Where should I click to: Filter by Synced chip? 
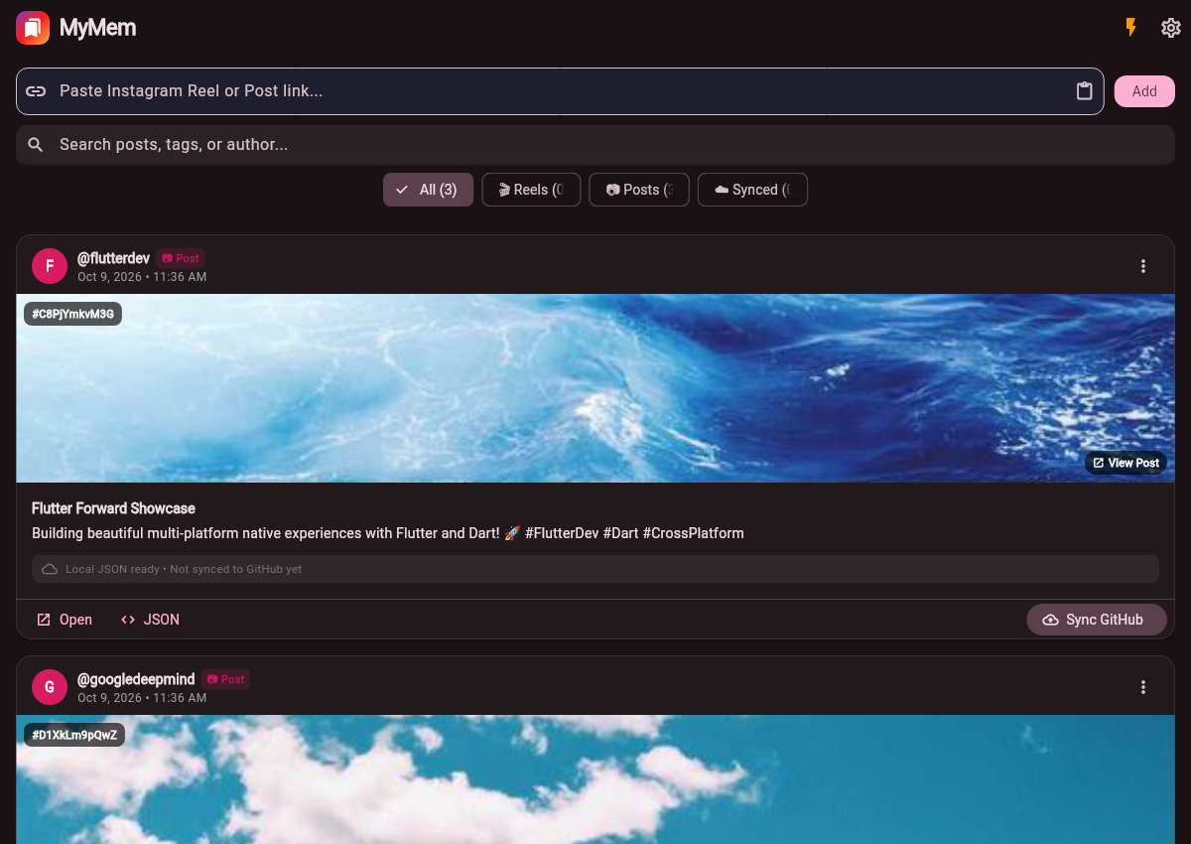(x=752, y=190)
